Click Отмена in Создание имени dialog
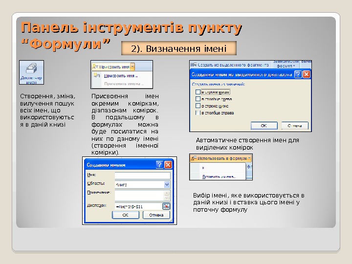The width and height of the screenshot is (352, 264). coord(156,215)
